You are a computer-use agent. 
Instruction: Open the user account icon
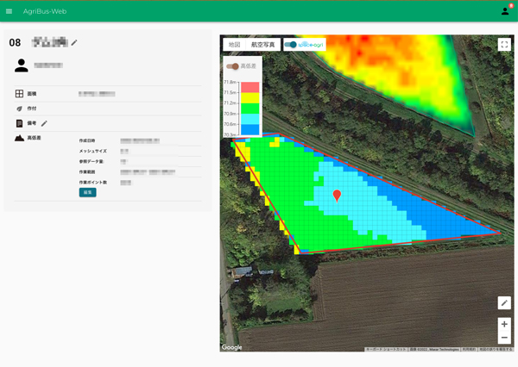tap(505, 11)
